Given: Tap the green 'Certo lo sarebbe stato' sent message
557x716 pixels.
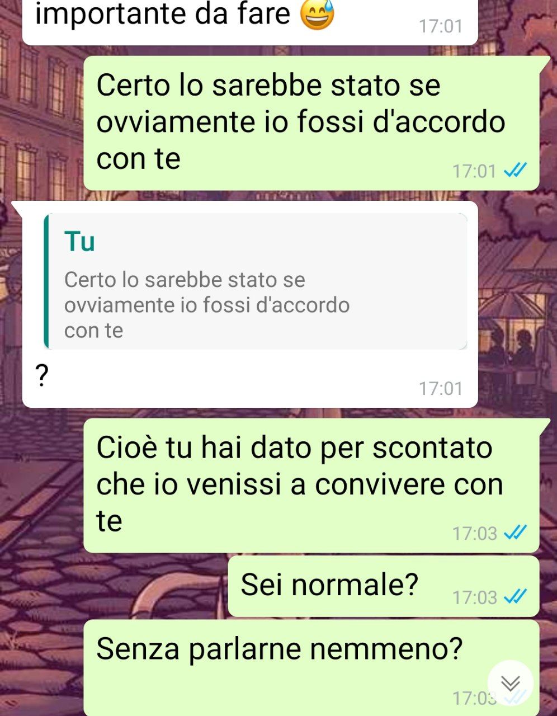Looking at the screenshot, I should (x=311, y=123).
